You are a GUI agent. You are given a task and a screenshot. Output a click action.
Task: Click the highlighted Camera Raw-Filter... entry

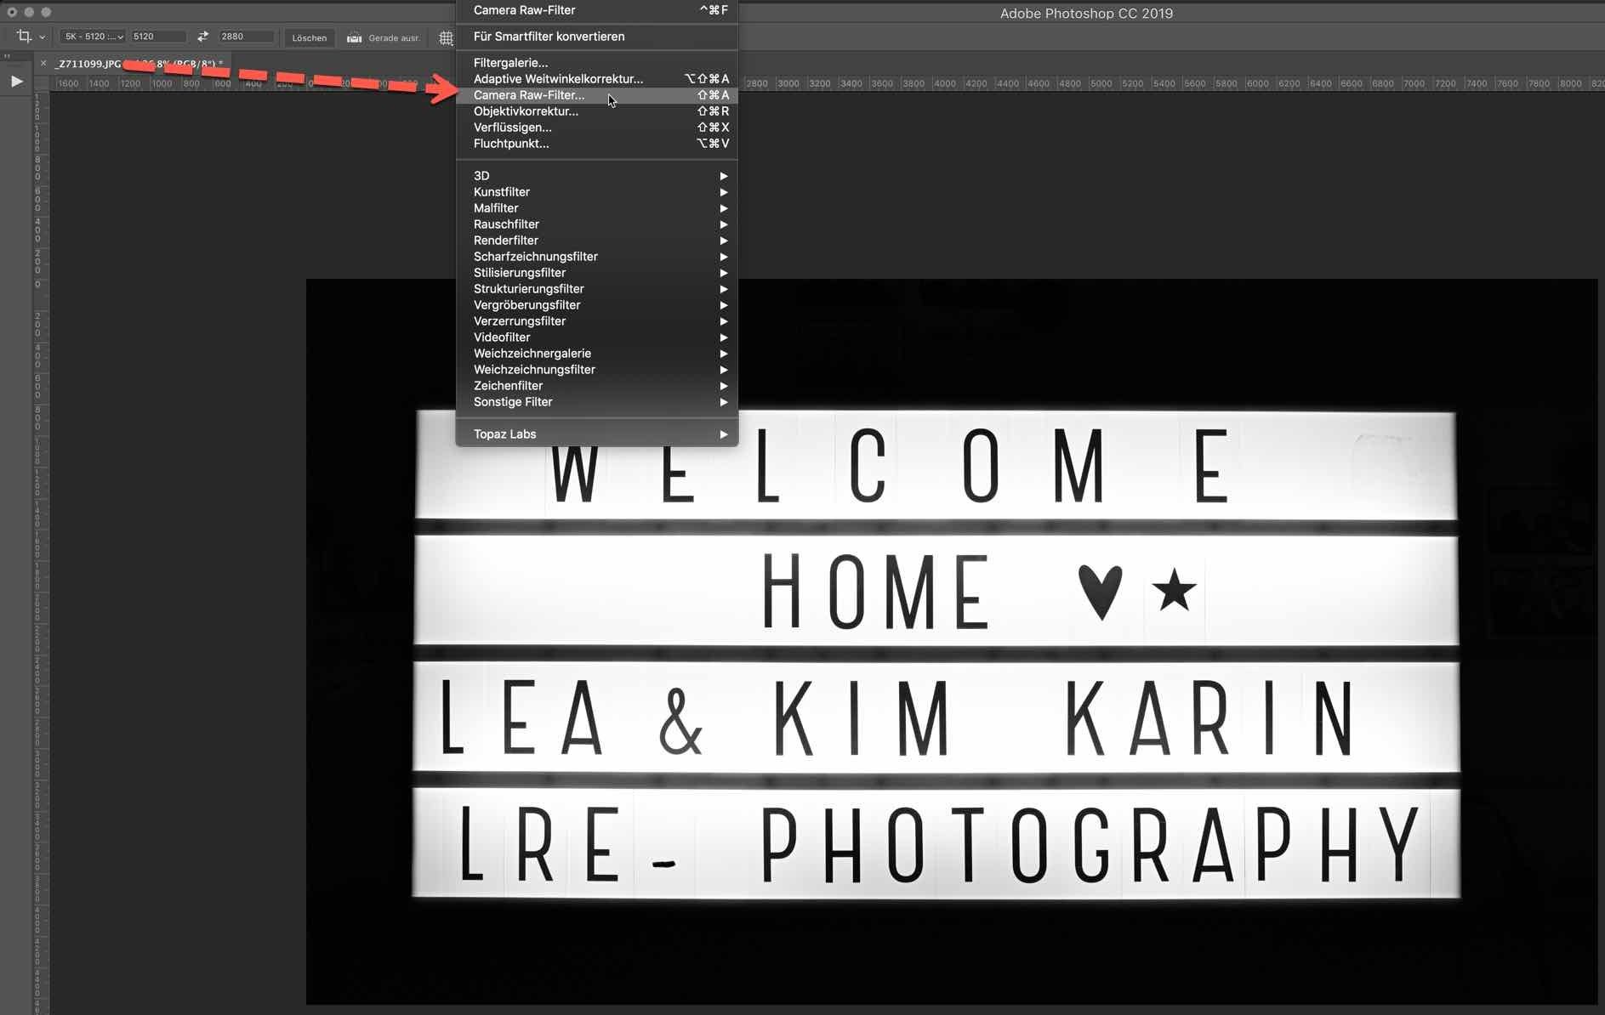(597, 95)
